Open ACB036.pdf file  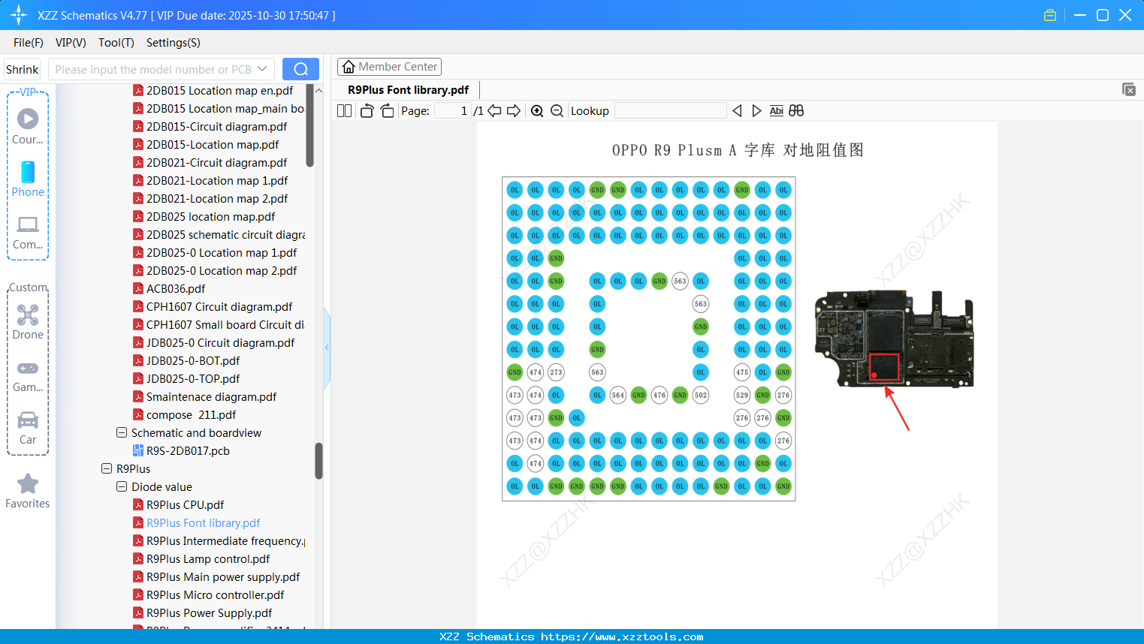point(176,288)
